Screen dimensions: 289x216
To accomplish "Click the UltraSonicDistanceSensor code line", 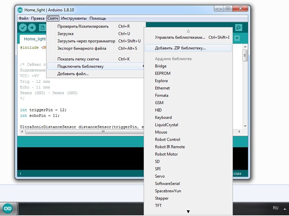I will pyautogui.click(x=82, y=127).
